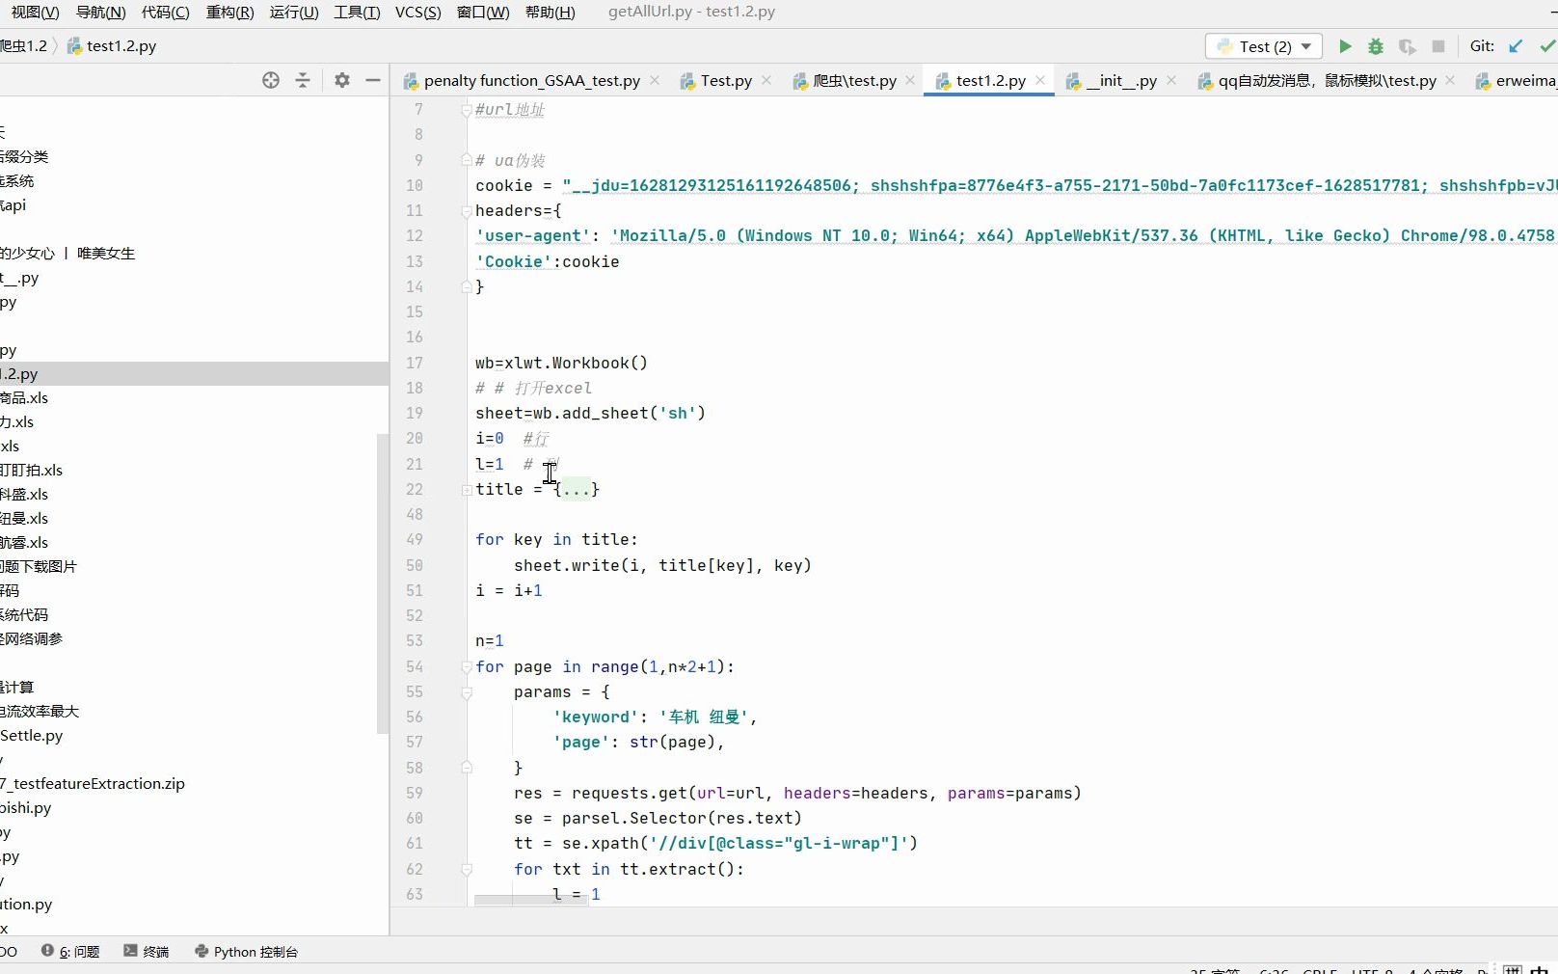Screen dimensions: 1558x974
Task: Start debugging with the bug icon
Action: 1376,46
